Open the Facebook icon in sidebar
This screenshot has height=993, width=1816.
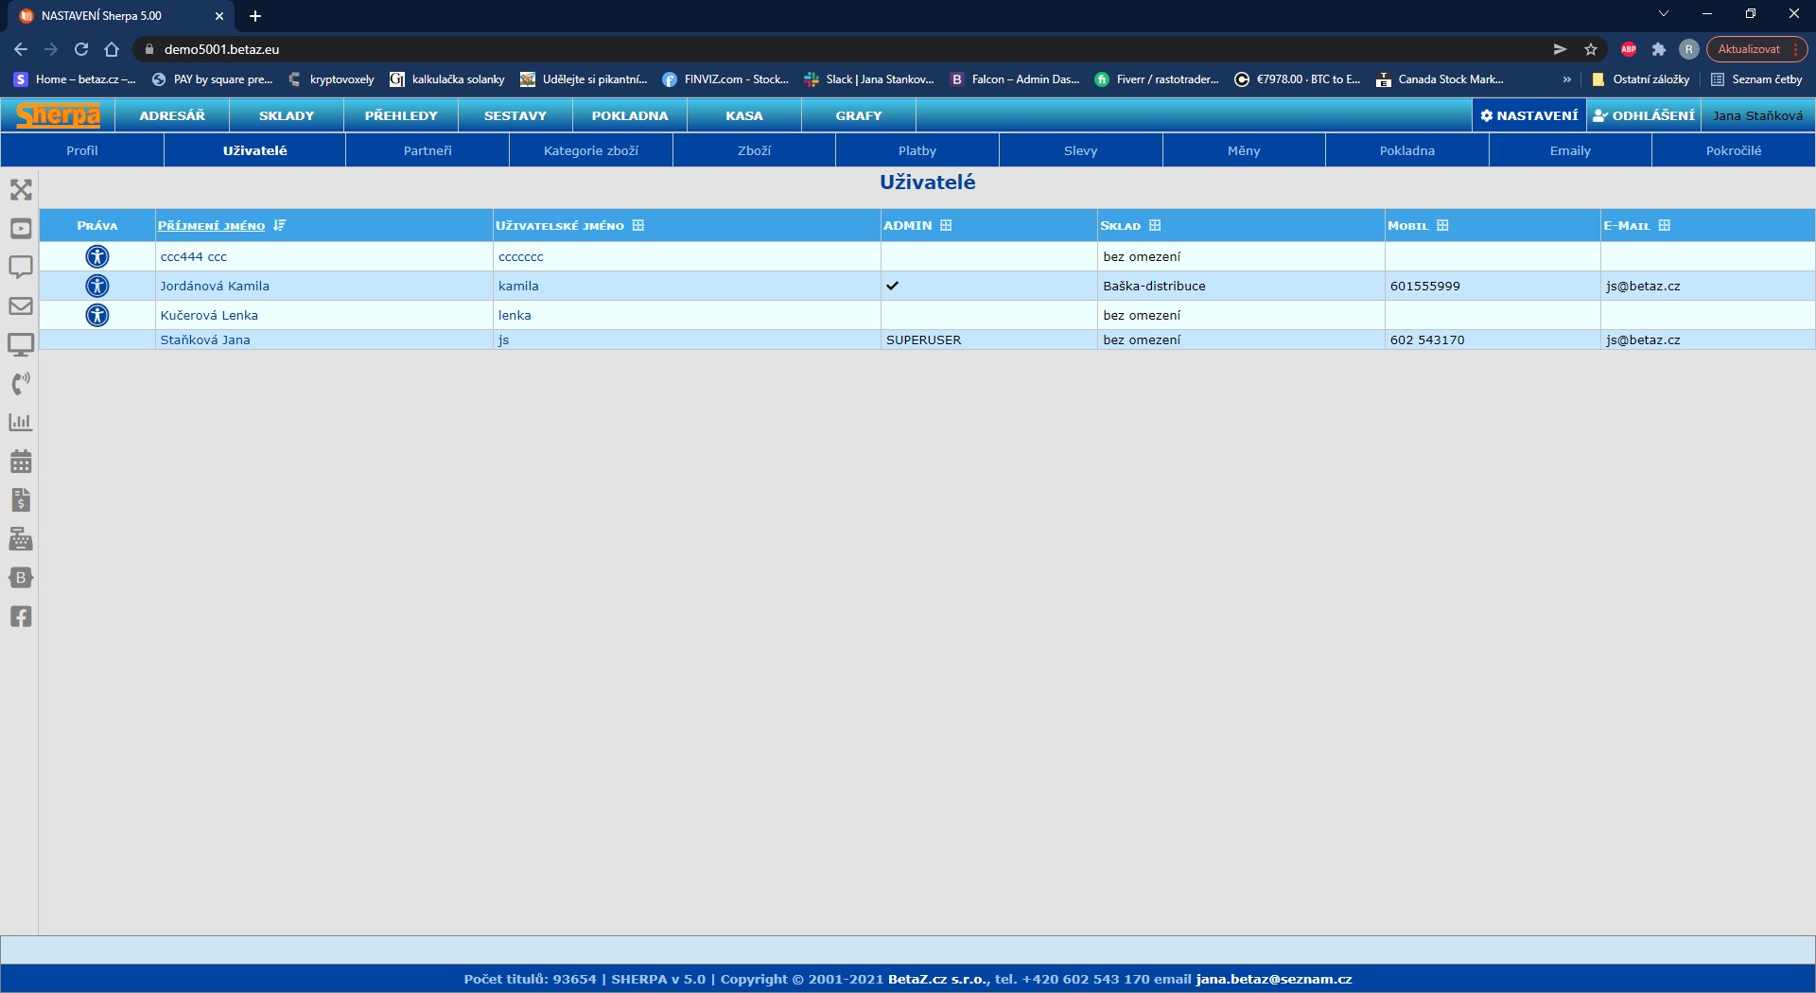click(21, 617)
